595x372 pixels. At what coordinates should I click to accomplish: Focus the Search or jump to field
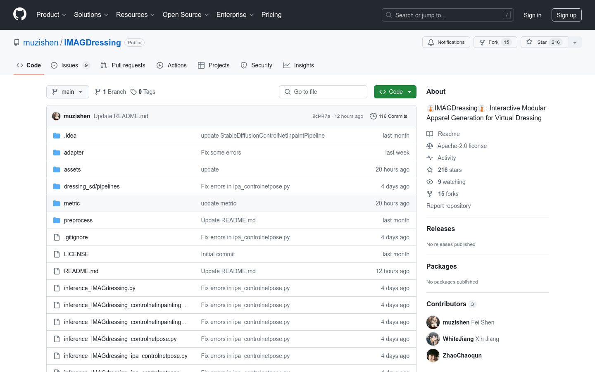(x=448, y=15)
